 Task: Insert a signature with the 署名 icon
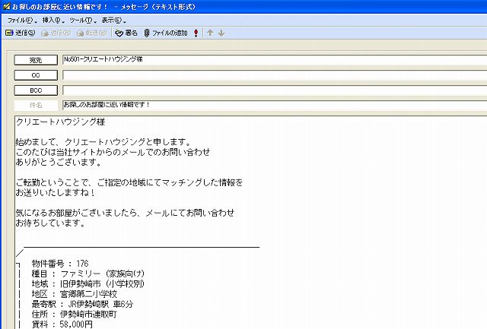coord(119,33)
